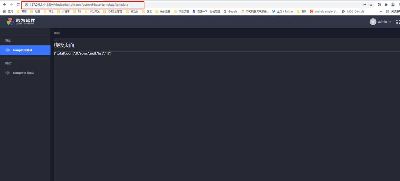Open the IMOC-Console bookmark
Screen dimensions: 400x181
353,11
